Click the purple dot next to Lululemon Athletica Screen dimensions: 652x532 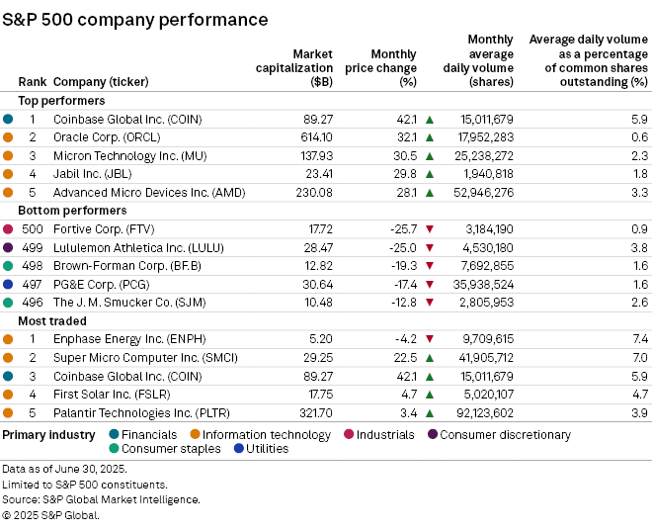8,247
